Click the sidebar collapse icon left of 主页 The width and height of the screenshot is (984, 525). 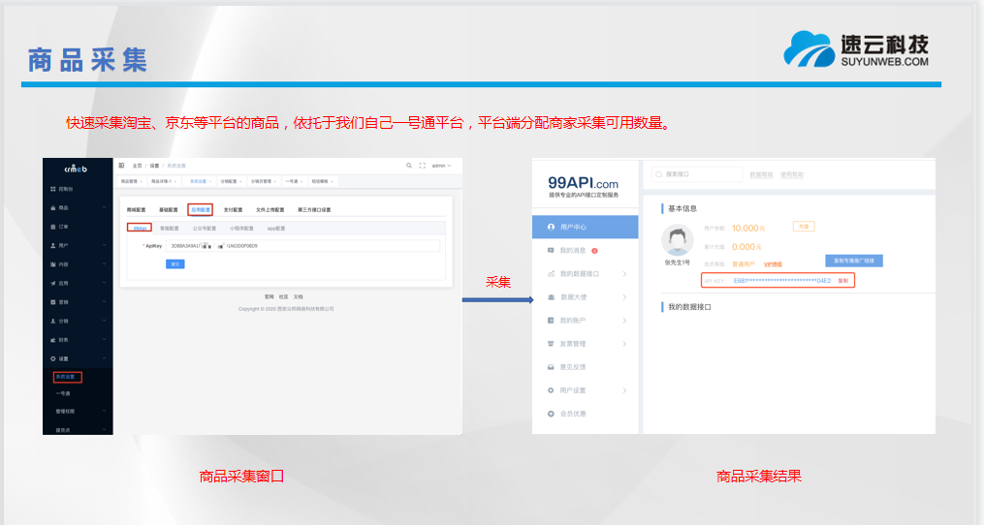(x=122, y=166)
